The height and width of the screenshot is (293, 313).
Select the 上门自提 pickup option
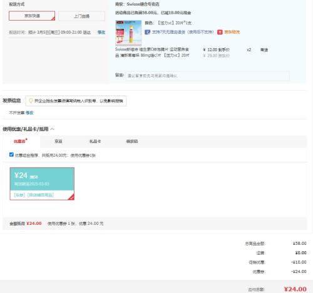click(x=81, y=16)
